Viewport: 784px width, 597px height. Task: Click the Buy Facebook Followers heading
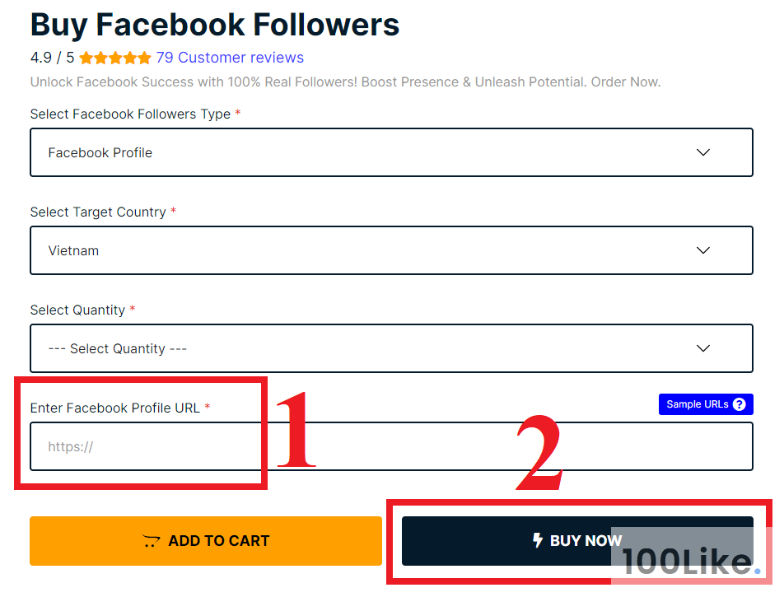pos(215,25)
